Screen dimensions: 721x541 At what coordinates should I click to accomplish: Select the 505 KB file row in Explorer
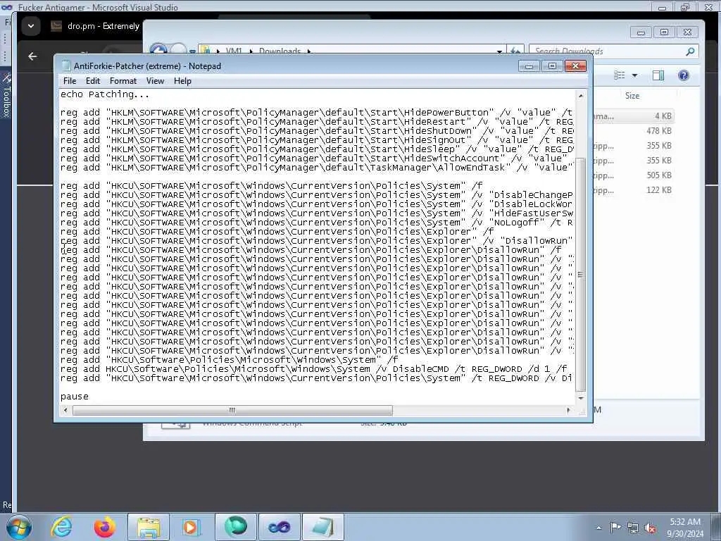[x=633, y=175]
